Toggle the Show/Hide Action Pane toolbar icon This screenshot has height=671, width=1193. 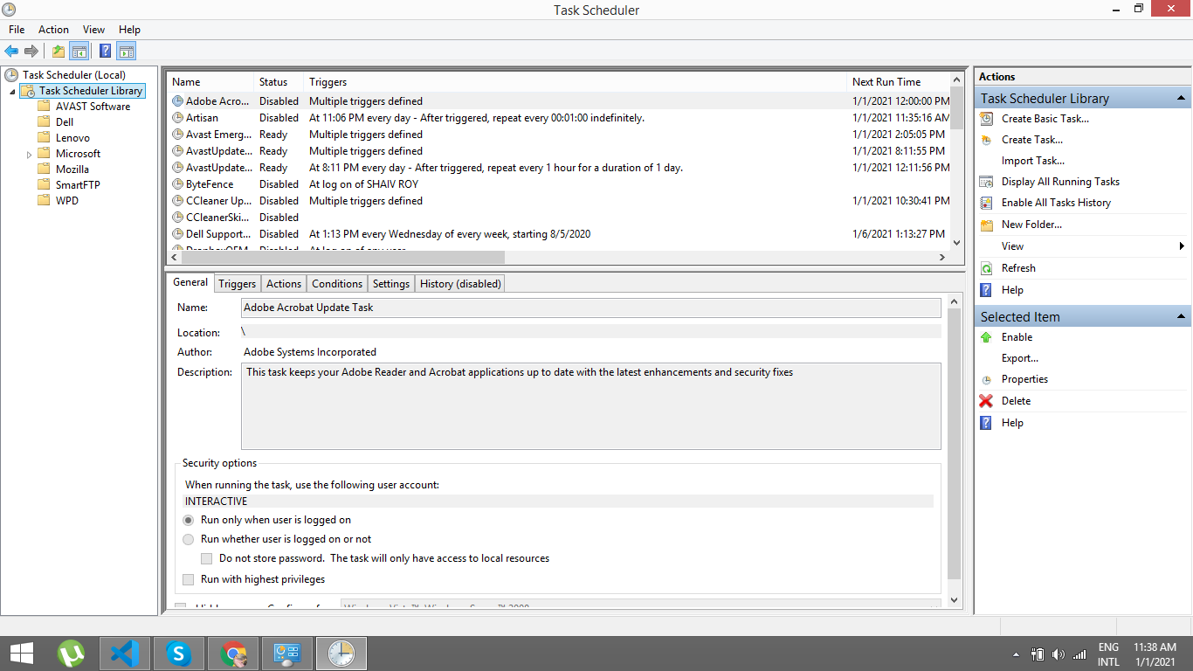126,51
